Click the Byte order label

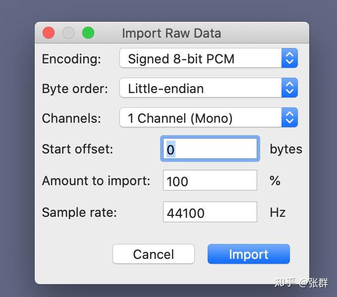[x=75, y=89]
